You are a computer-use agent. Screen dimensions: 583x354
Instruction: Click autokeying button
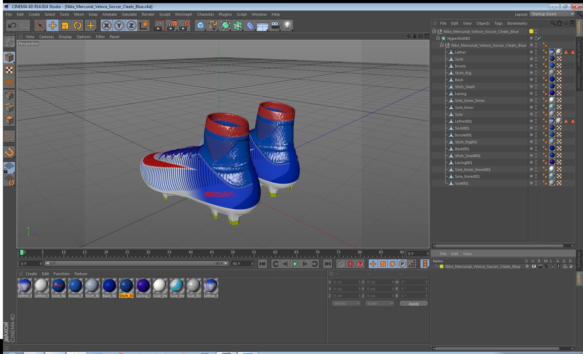pyautogui.click(x=350, y=264)
